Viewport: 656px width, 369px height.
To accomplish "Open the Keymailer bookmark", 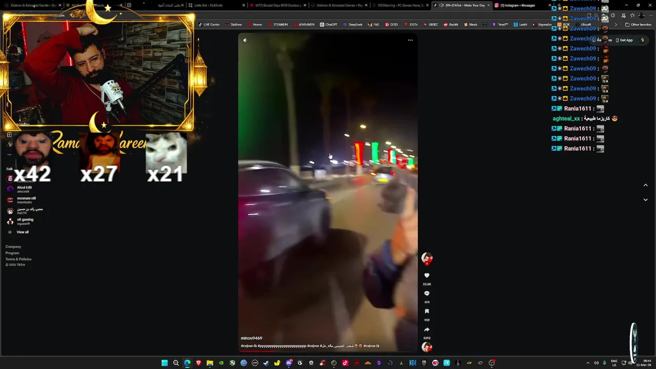I will coord(542,25).
